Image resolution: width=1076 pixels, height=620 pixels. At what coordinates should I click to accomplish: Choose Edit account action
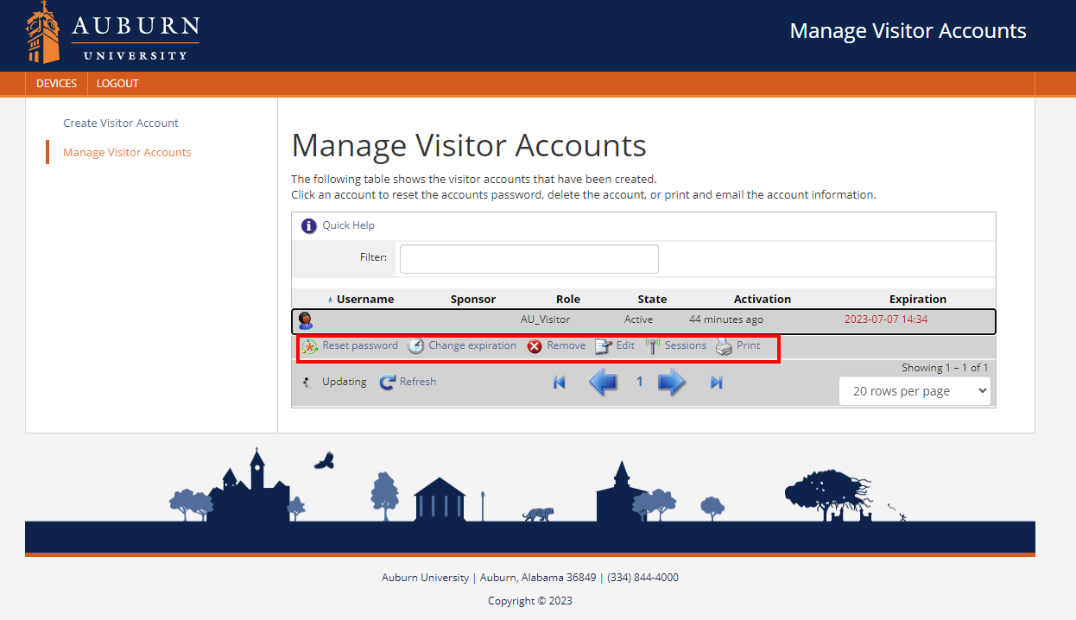625,345
